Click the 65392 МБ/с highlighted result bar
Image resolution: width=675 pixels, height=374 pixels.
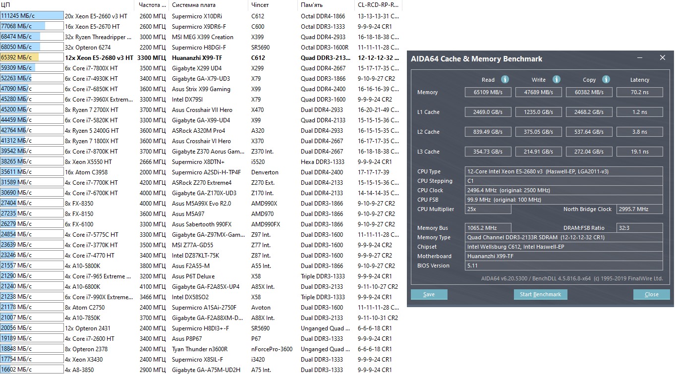point(32,57)
